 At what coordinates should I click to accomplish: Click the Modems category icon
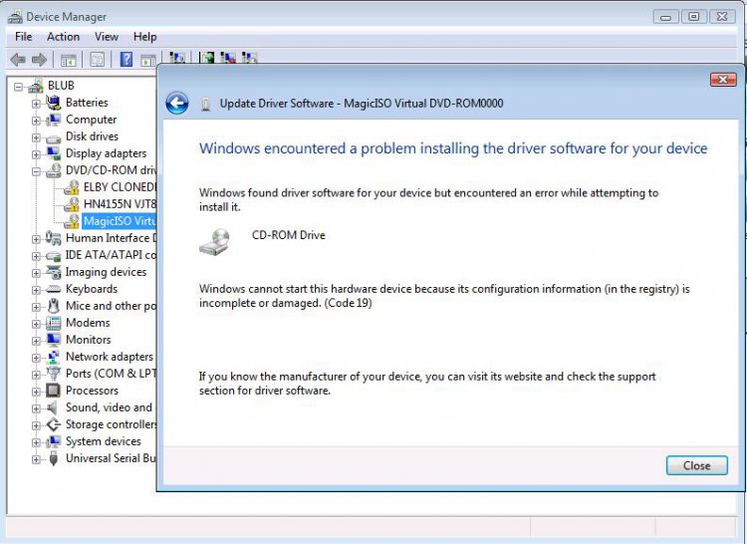tap(54, 323)
